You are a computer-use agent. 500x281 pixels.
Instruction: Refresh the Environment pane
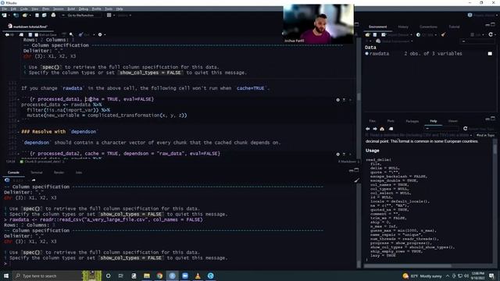[x=491, y=34]
